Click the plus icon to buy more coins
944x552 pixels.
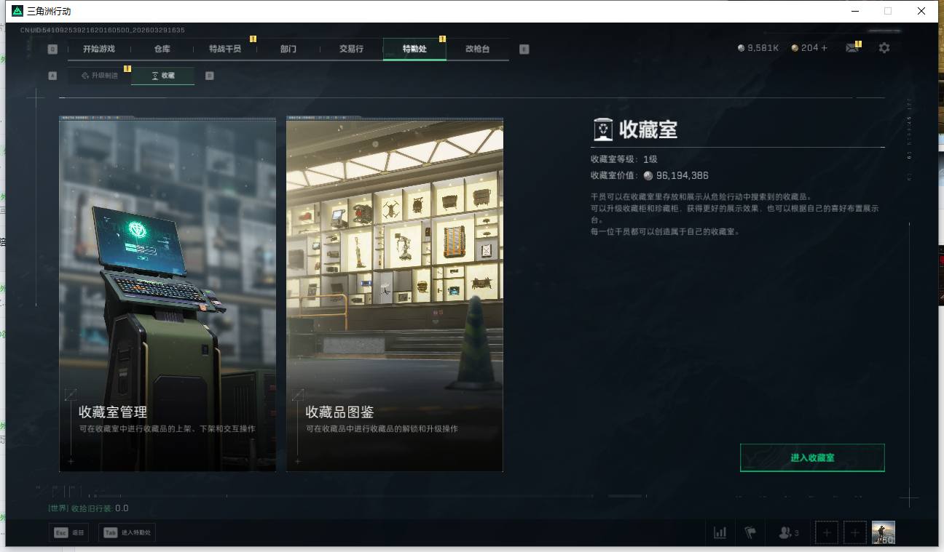(x=825, y=48)
